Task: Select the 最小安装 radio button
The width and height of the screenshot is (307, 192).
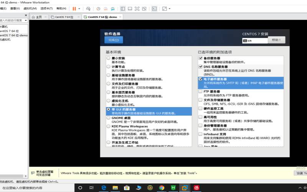Action: pyautogui.click(x=109, y=58)
